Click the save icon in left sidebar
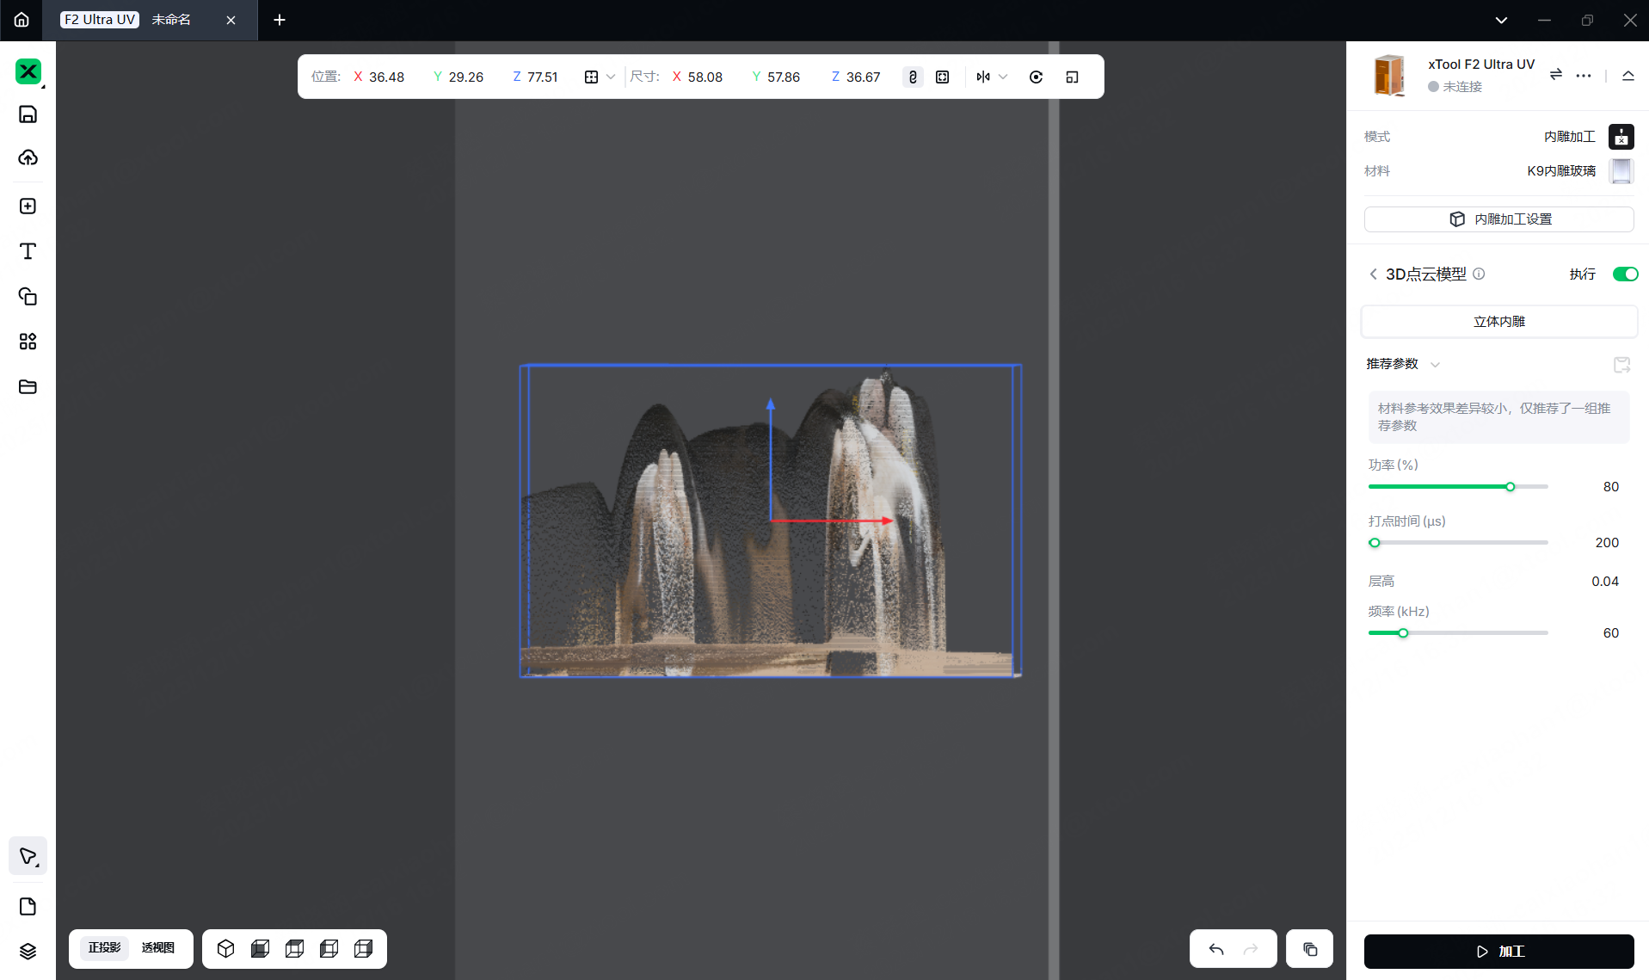The width and height of the screenshot is (1649, 980). 28,114
